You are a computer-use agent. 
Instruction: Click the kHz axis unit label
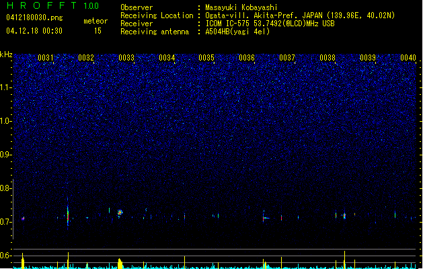[6, 54]
